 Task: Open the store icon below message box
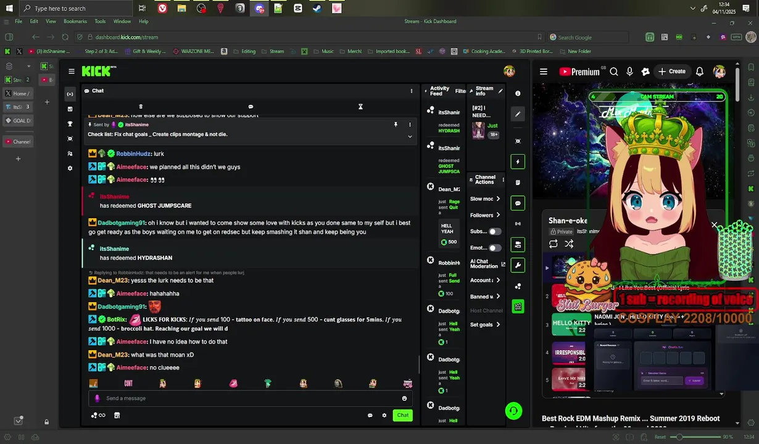pyautogui.click(x=117, y=415)
